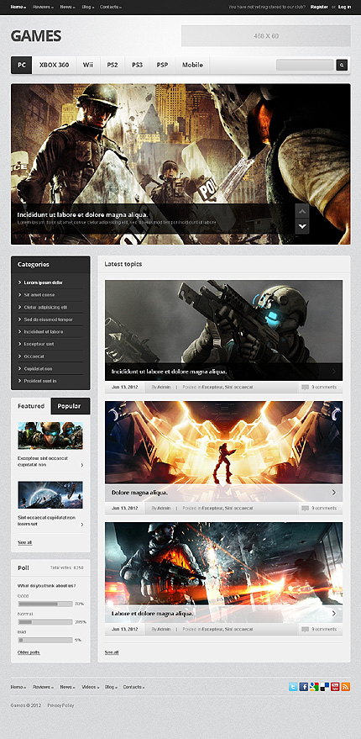The image size is (361, 739).
Task: Expand the Blog menu in top bar
Action: 87,7
